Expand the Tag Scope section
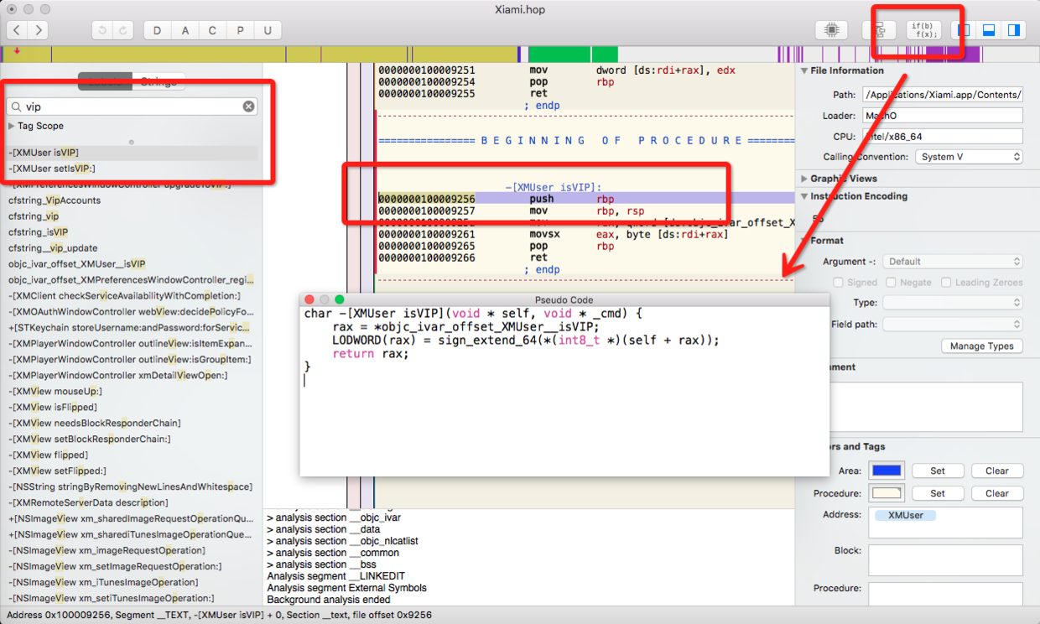The width and height of the screenshot is (1040, 624). (x=12, y=126)
